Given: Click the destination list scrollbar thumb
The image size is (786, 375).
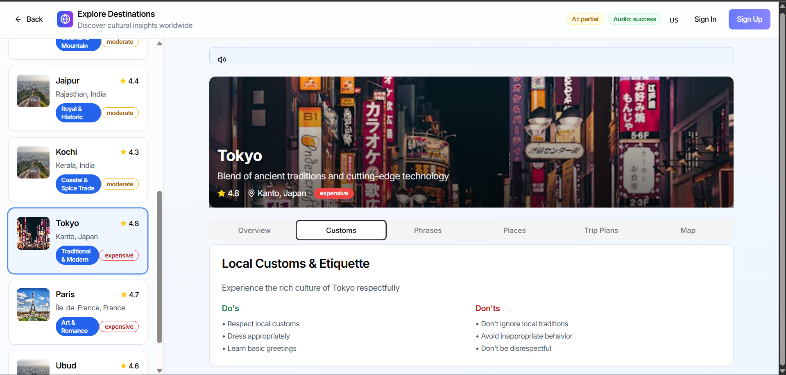Looking at the screenshot, I should point(160,267).
